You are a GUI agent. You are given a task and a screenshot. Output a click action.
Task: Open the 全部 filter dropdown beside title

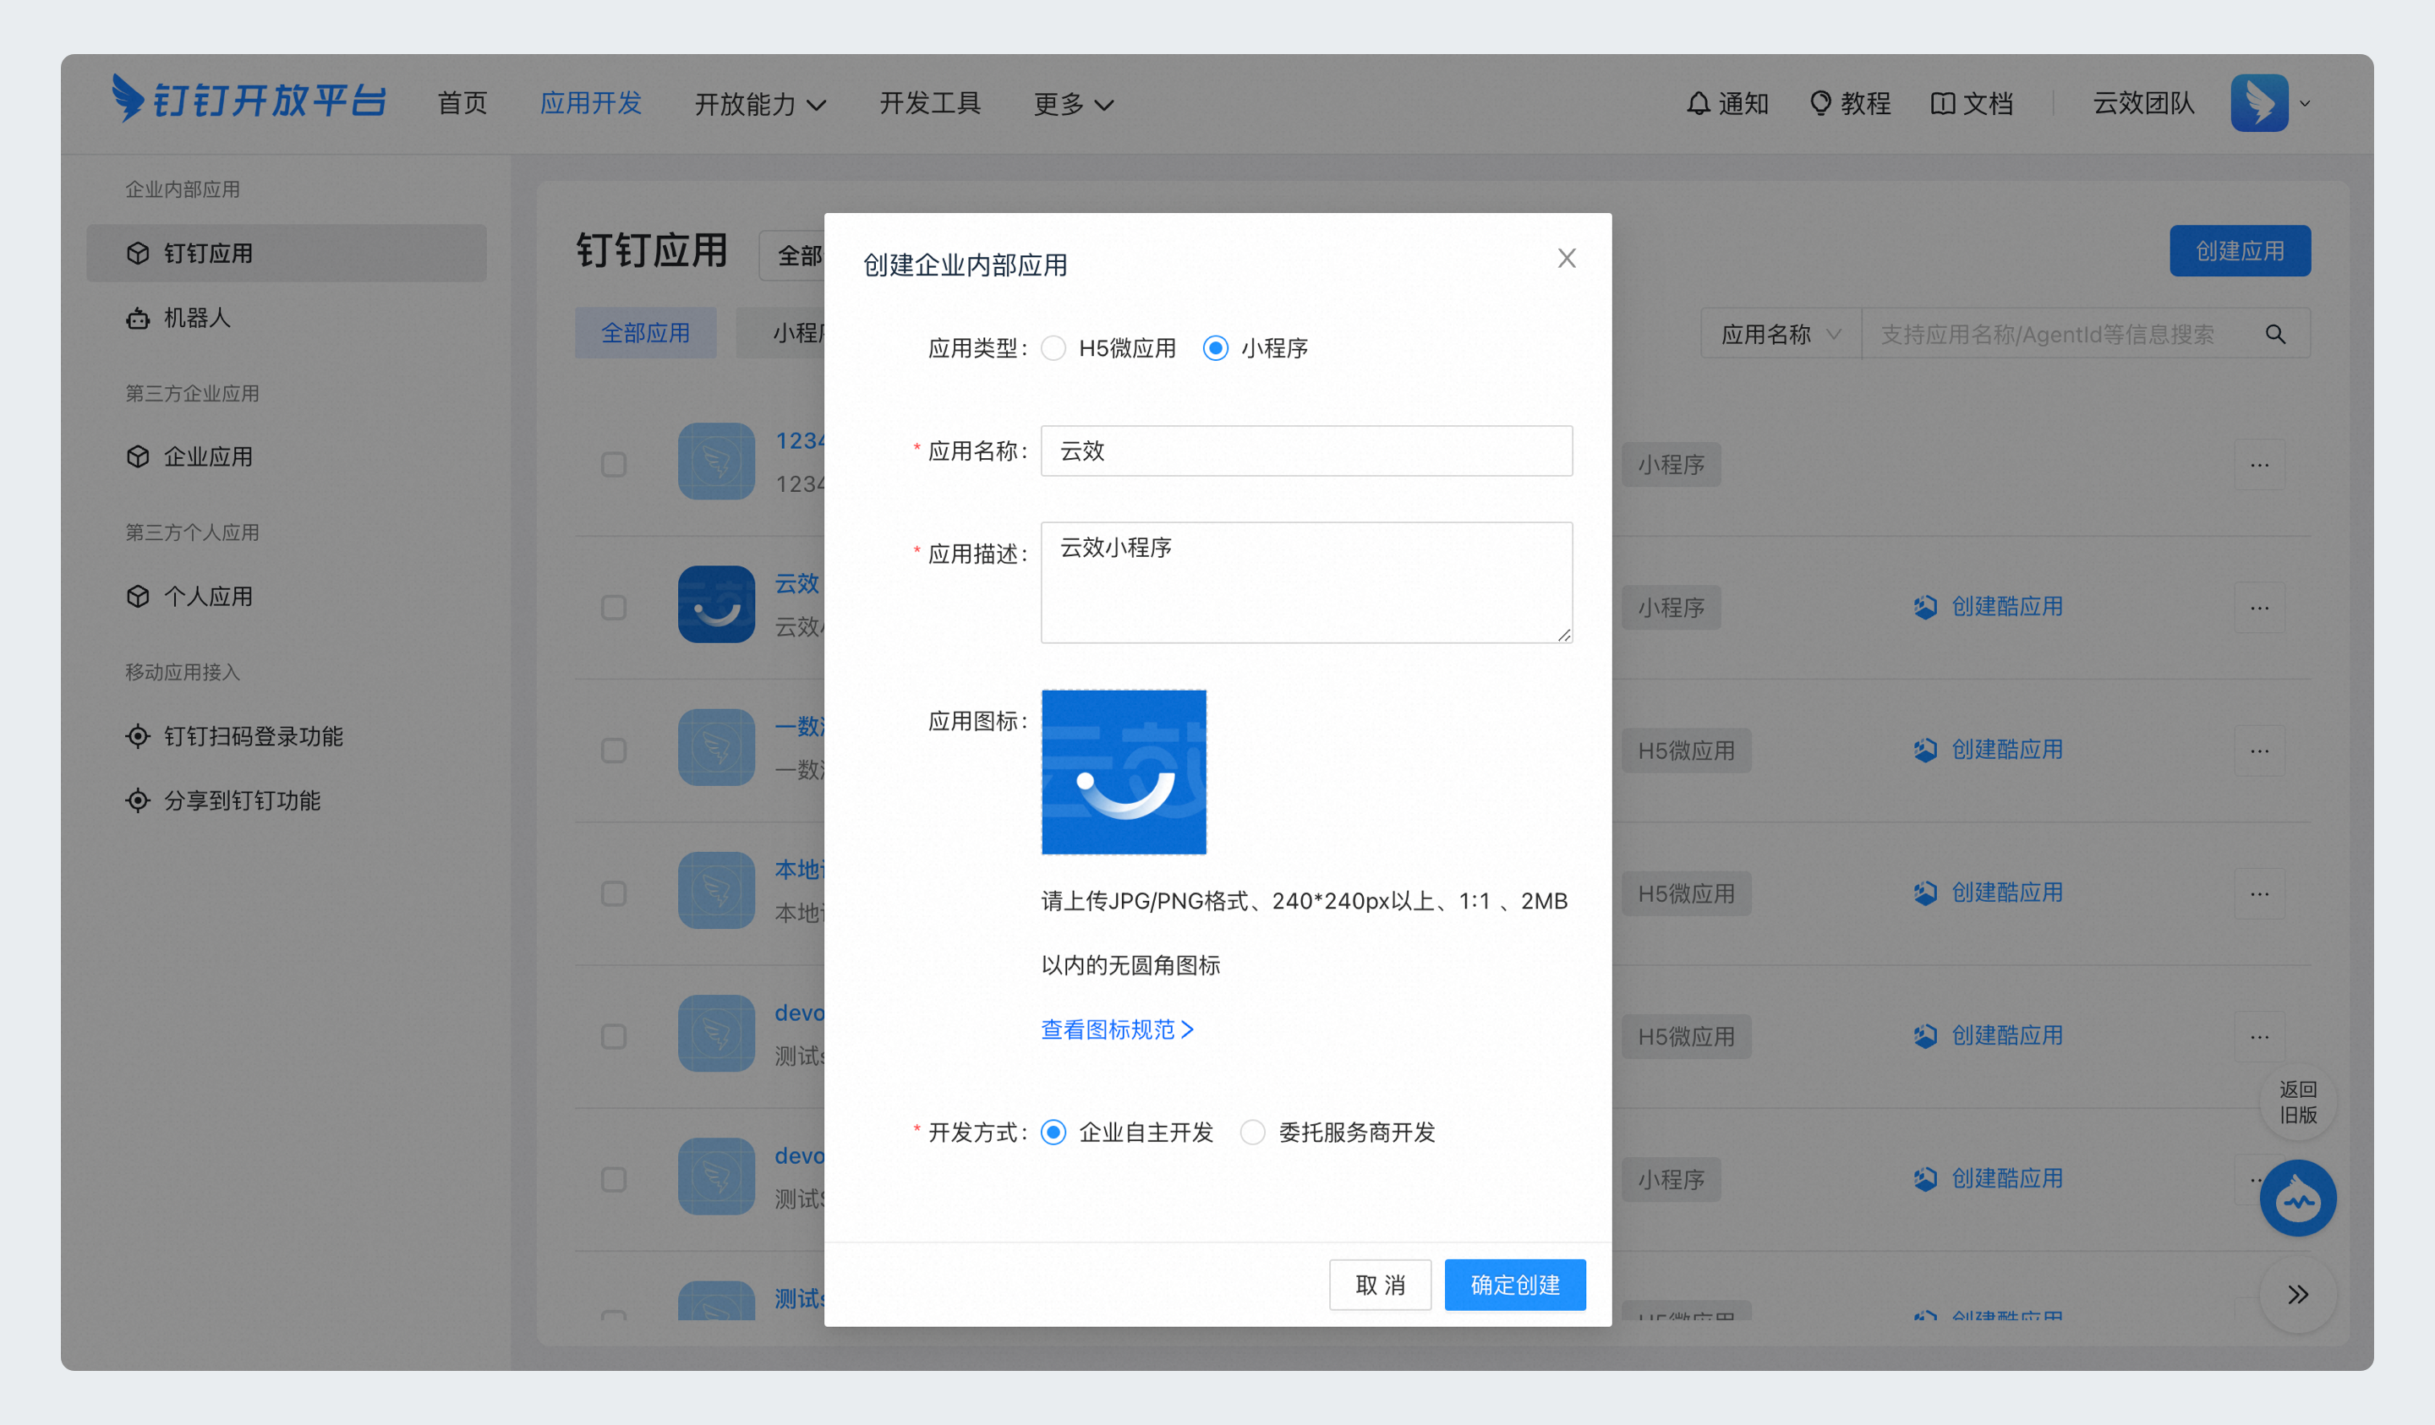click(792, 256)
